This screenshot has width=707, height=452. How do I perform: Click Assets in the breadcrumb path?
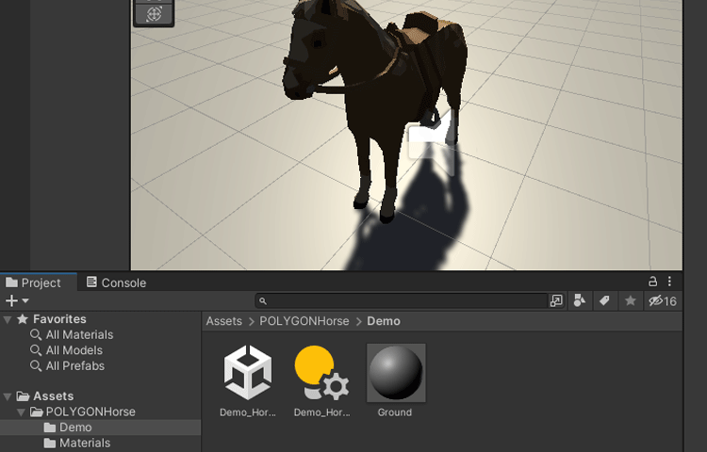click(224, 321)
